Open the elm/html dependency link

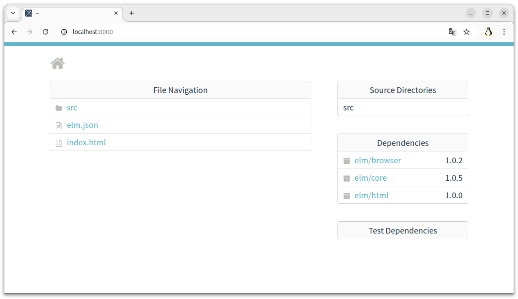[371, 196]
